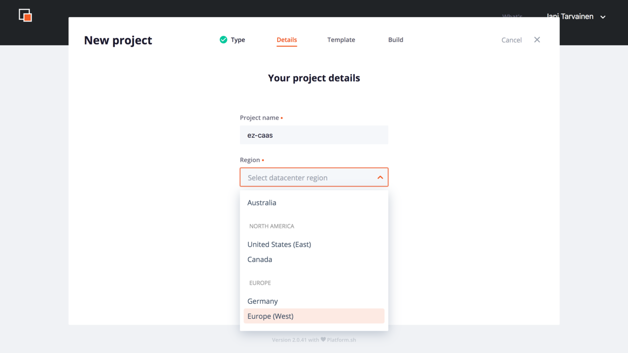Choose United States (East) region
This screenshot has width=628, height=353.
[314, 244]
